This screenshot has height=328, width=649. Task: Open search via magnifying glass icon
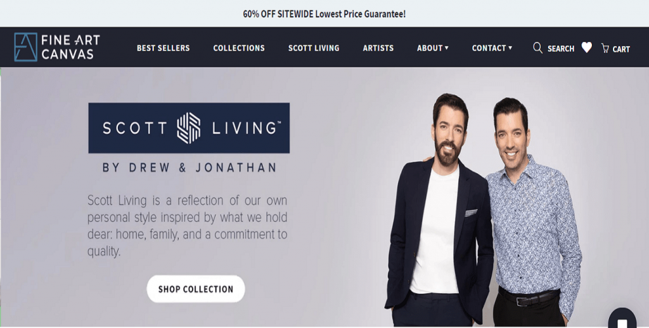[537, 48]
